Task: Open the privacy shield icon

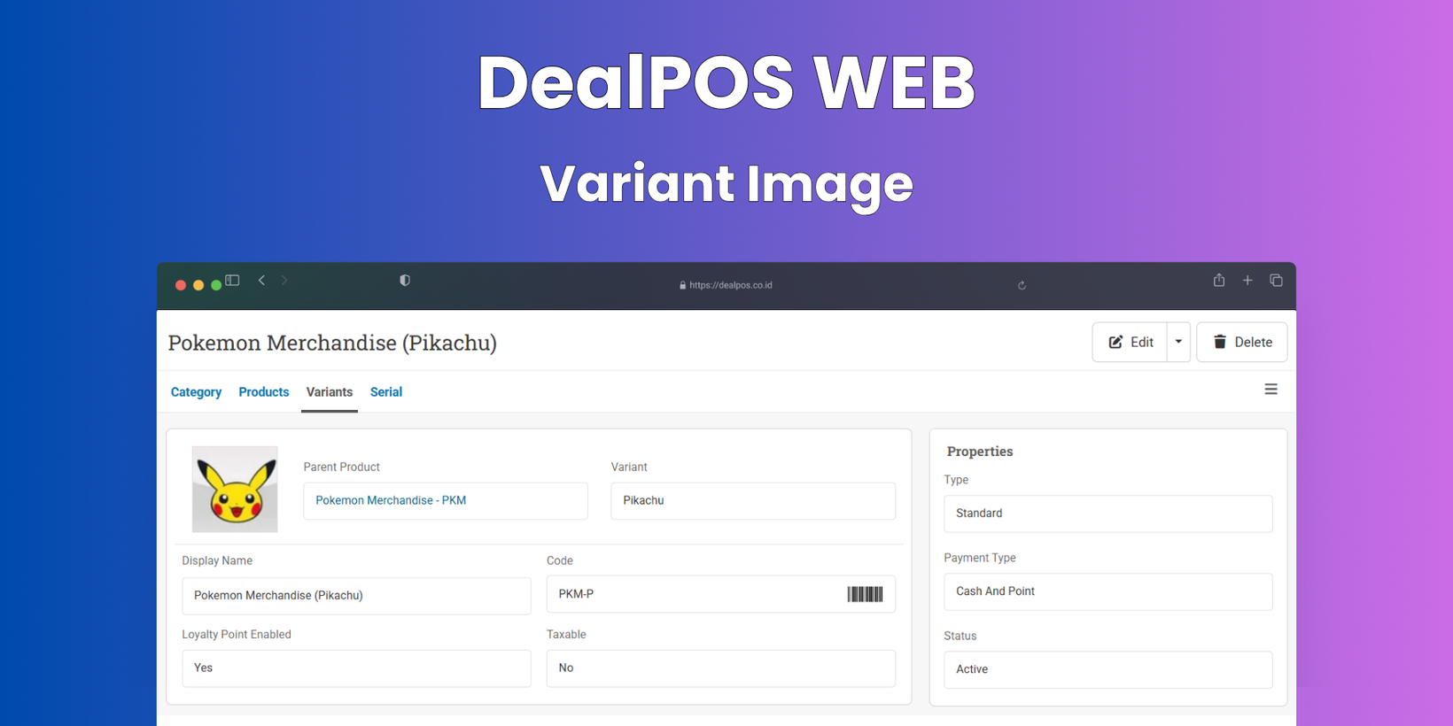Action: click(x=405, y=281)
